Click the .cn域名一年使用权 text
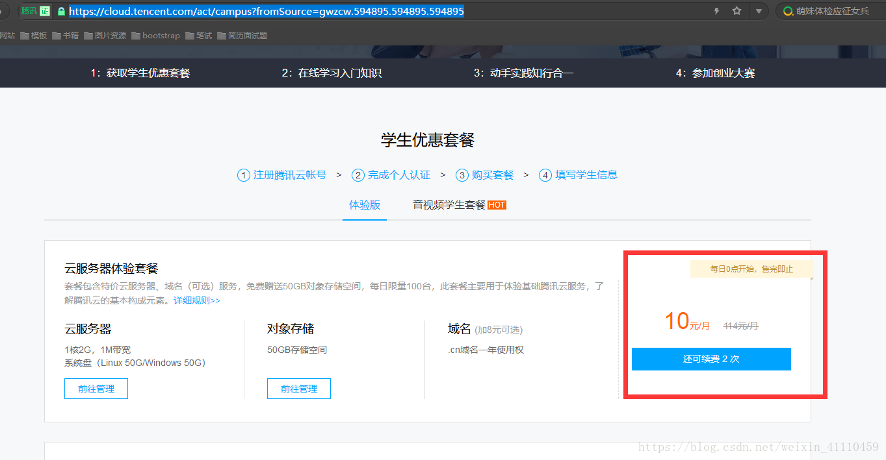This screenshot has width=886, height=460. pyautogui.click(x=486, y=350)
